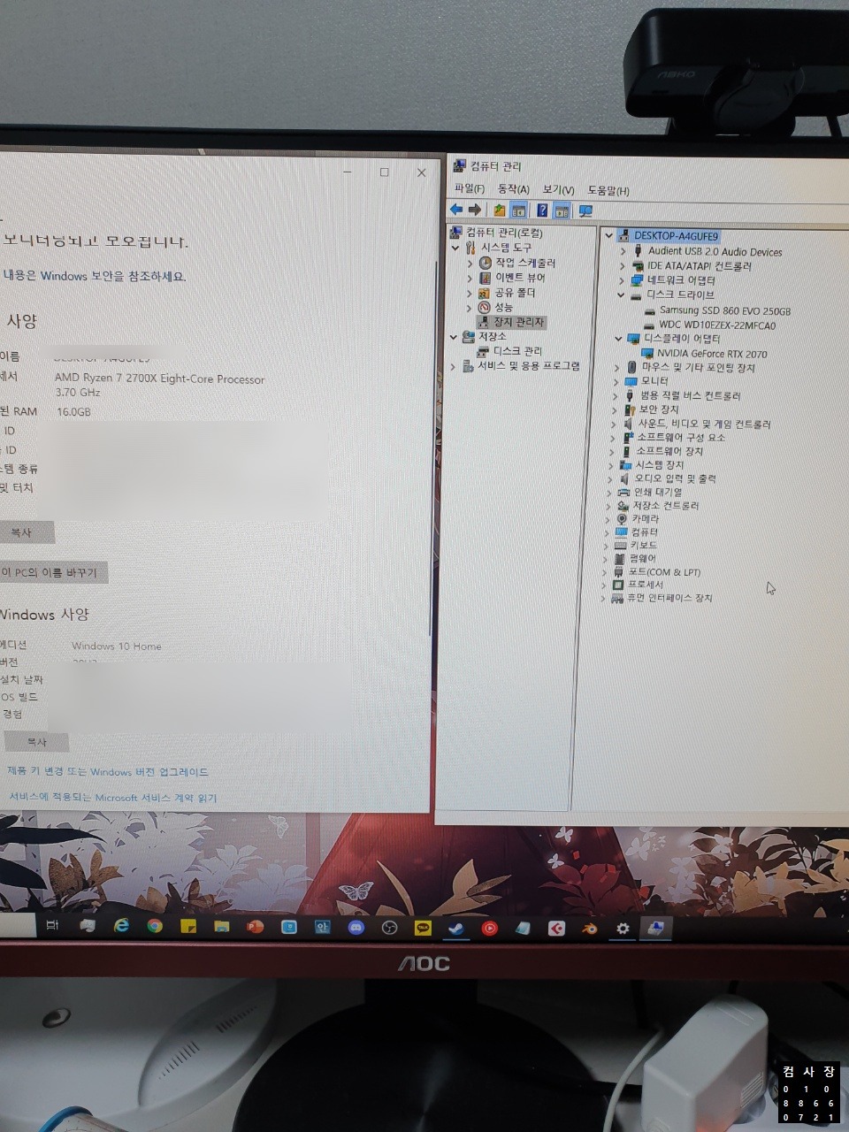Expand 사운드, 비디오 및 게임 컨트롤러
This screenshot has width=849, height=1132.
point(615,424)
